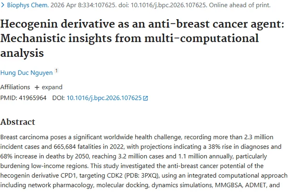Click the plus icon beside expand
Viewport: 288px width, 192px height.
tap(37, 87)
